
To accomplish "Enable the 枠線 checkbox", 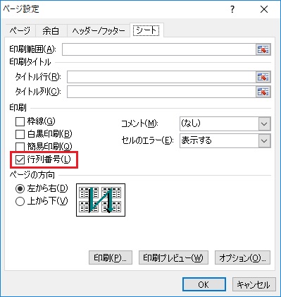I will pos(20,121).
